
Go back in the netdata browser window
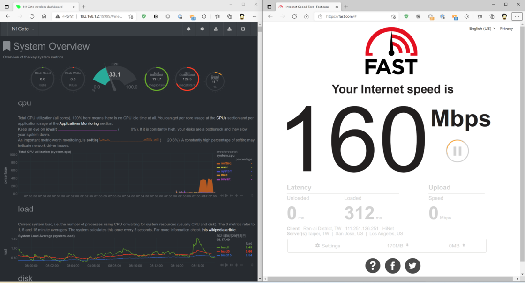coord(8,16)
